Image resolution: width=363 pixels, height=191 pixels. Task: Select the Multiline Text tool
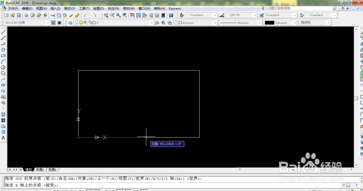[3, 138]
